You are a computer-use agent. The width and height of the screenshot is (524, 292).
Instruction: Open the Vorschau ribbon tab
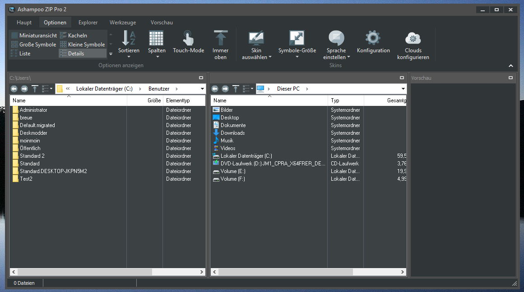click(162, 23)
